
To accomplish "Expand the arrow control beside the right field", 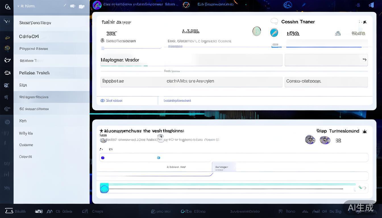I will tap(364, 60).
